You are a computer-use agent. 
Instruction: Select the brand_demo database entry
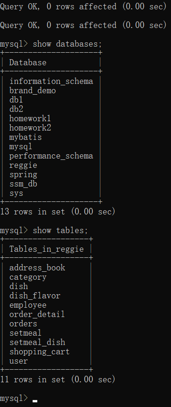pyautogui.click(x=33, y=90)
